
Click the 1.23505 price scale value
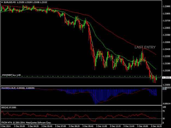click(x=167, y=42)
